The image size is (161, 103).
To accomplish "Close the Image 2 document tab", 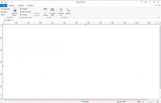I will click(13, 20).
